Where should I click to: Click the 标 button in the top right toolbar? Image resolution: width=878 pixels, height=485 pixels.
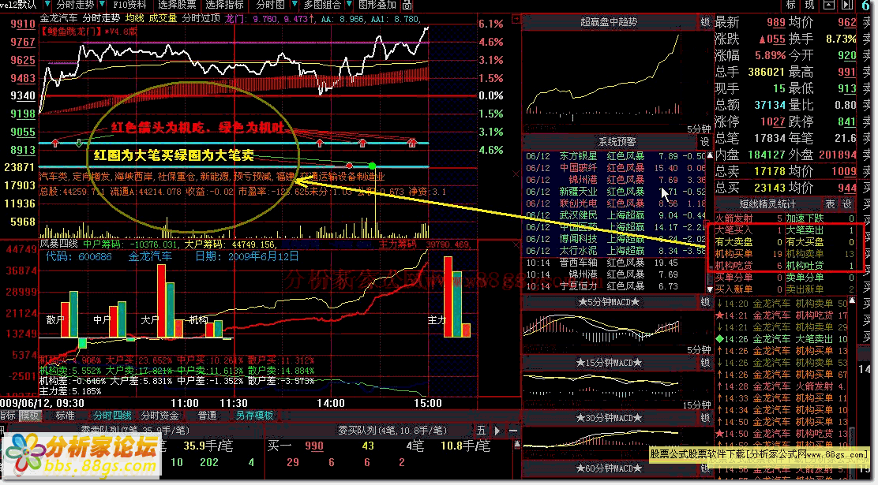(790, 5)
